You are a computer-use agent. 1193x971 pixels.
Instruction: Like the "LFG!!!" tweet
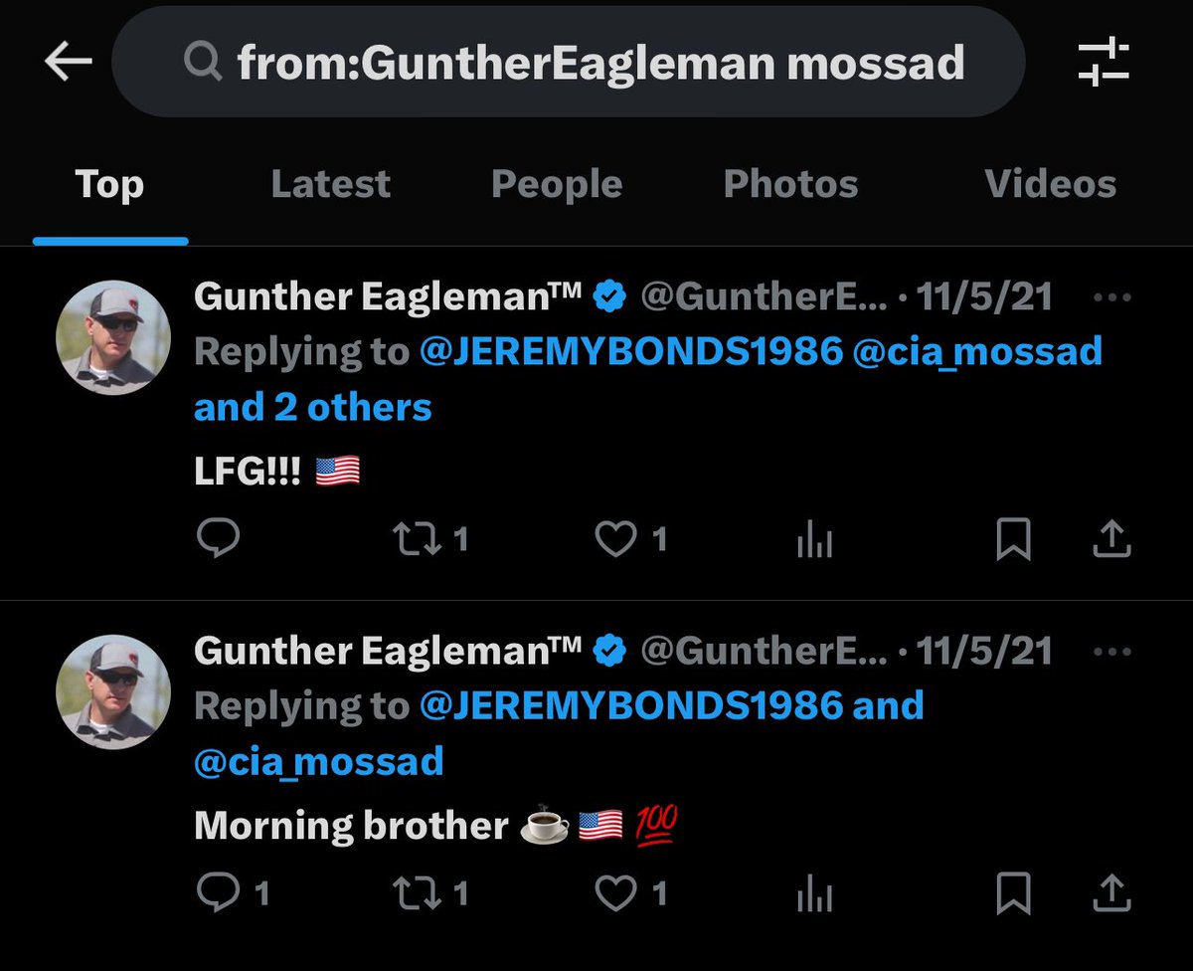click(614, 538)
